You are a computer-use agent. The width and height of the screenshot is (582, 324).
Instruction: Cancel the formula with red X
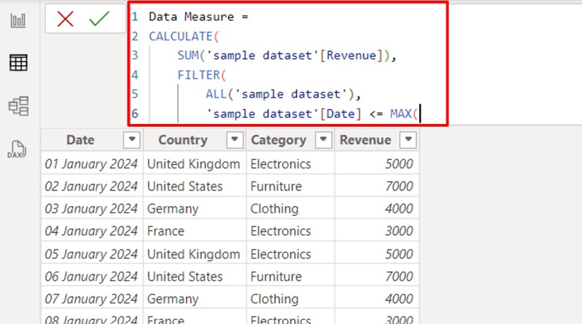point(66,19)
